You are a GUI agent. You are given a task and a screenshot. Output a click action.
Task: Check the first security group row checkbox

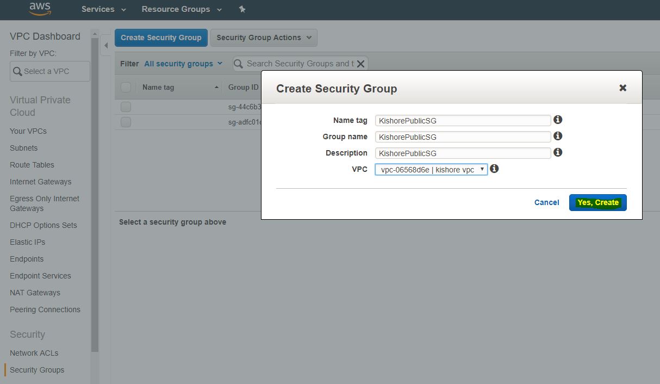click(x=126, y=107)
